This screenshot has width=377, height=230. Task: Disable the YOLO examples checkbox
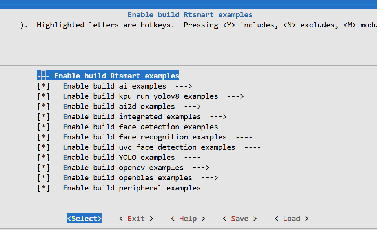44,158
